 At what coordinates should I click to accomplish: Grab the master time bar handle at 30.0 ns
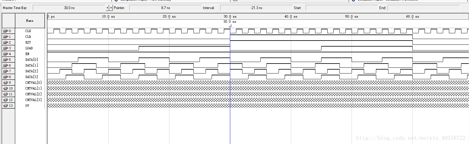pyautogui.click(x=230, y=26)
